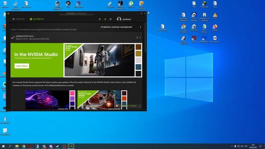This screenshot has height=149, width=265.
Task: Click Проверить наличие обновлений button
Action: (x=116, y=27)
